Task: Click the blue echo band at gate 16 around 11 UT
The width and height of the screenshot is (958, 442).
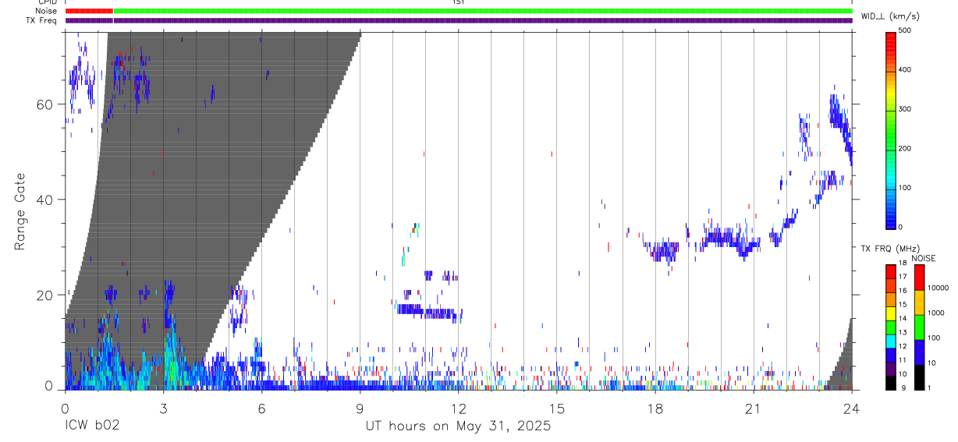Action: (428, 312)
